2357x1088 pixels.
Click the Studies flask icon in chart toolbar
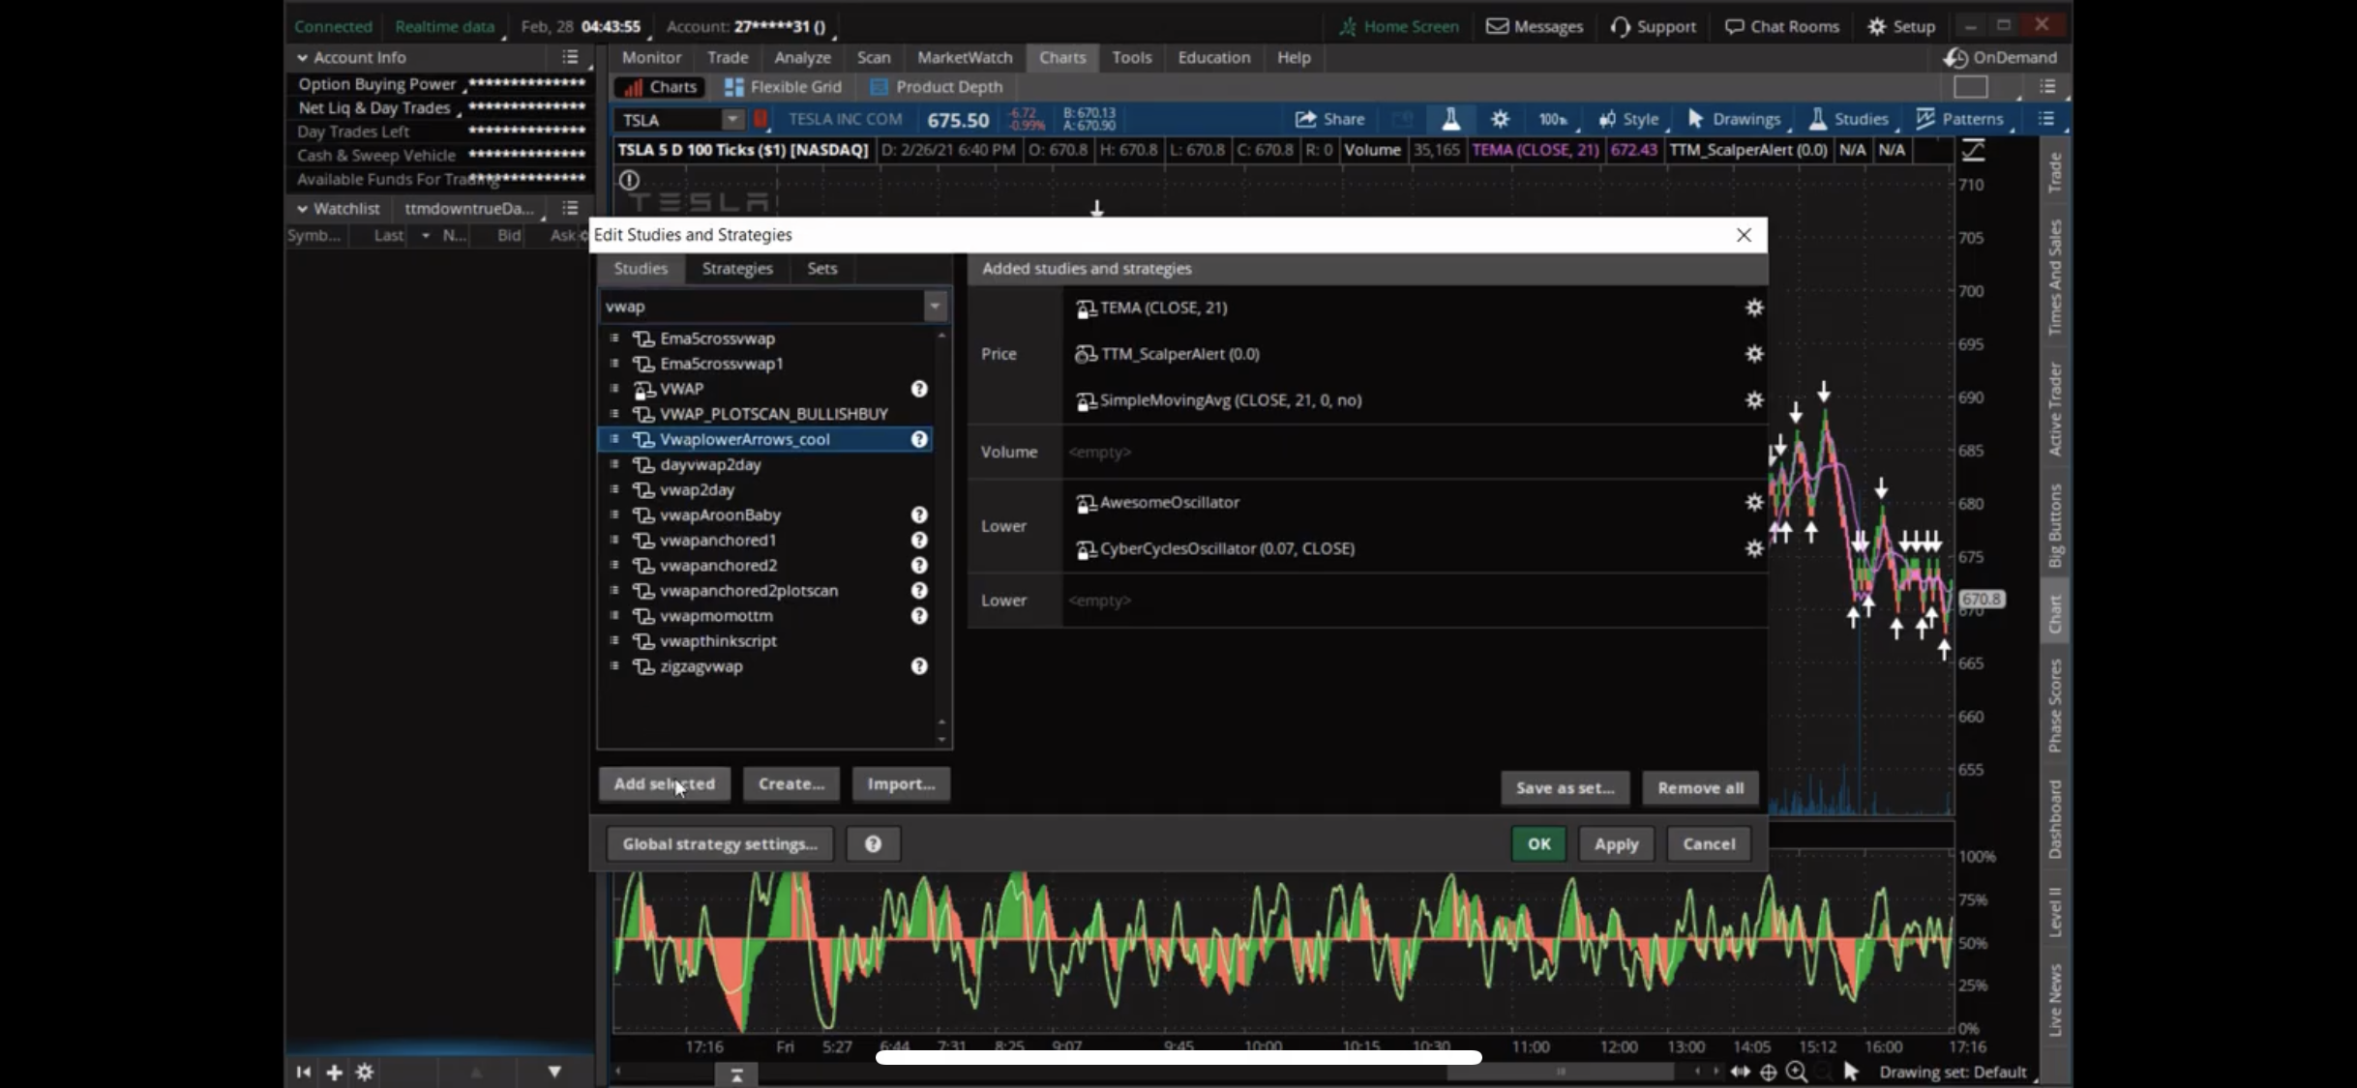pyautogui.click(x=1449, y=119)
